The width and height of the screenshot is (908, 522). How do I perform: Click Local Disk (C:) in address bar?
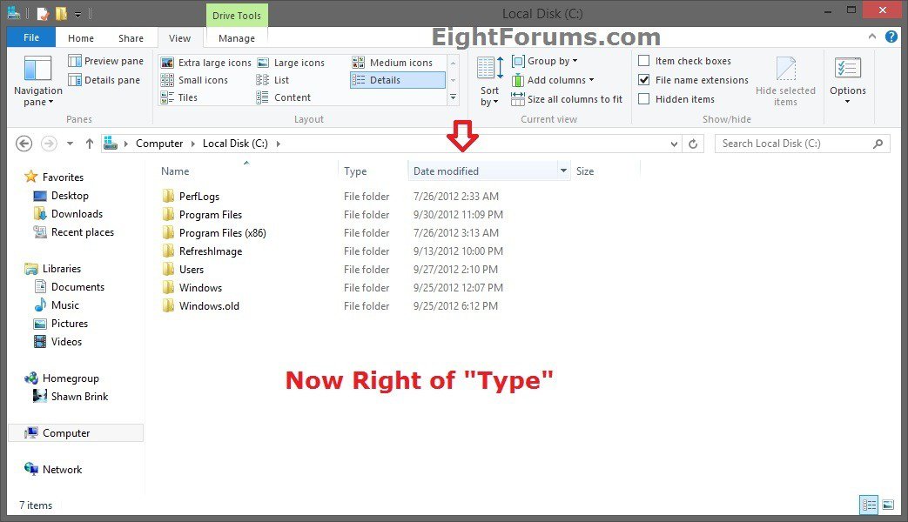(x=235, y=144)
